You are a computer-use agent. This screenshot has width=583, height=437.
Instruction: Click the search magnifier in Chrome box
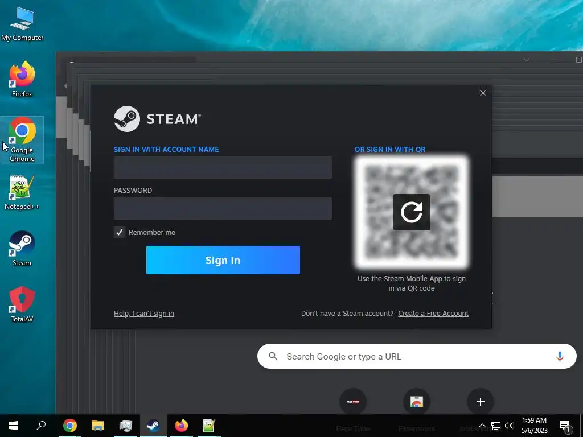point(273,356)
